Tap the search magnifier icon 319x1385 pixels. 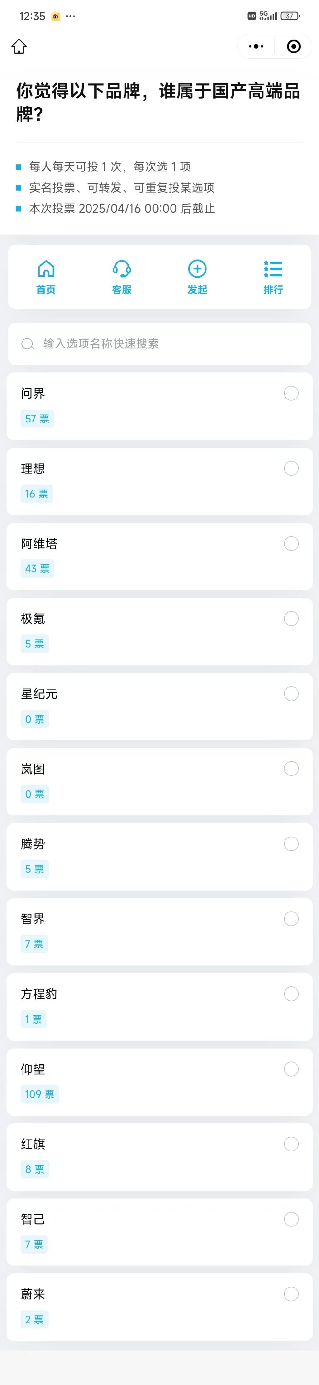27,343
